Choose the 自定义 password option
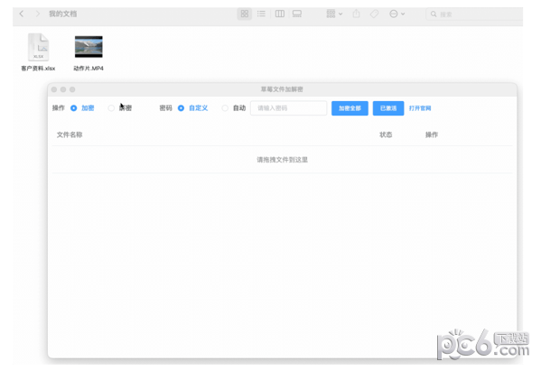This screenshot has width=541, height=371. (181, 108)
